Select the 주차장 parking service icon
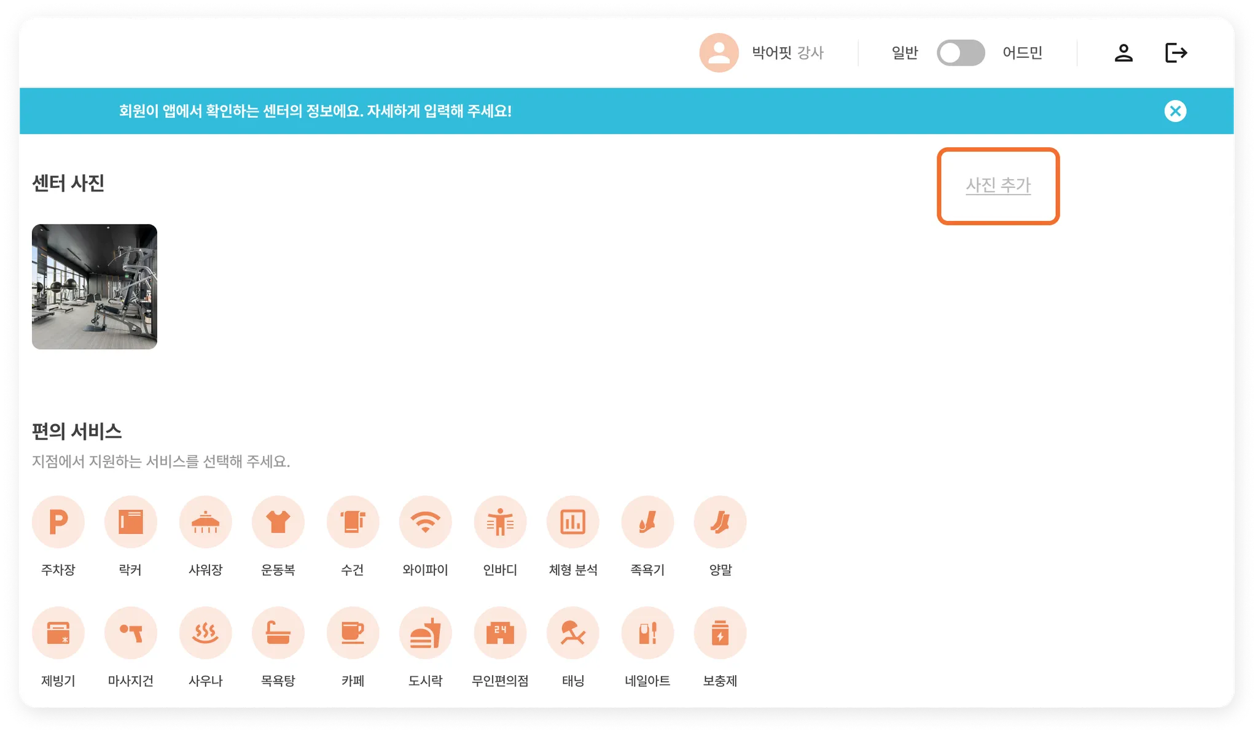Viewport: 1258px width, 734px height. [58, 522]
